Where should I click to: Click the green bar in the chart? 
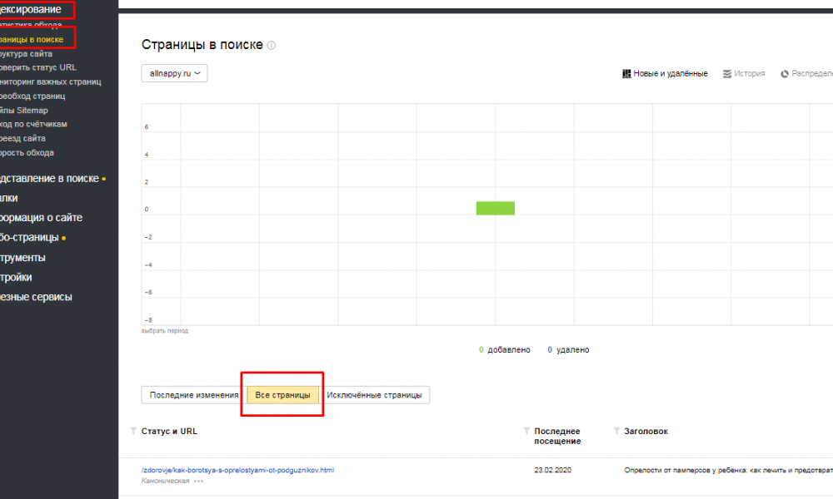click(495, 208)
